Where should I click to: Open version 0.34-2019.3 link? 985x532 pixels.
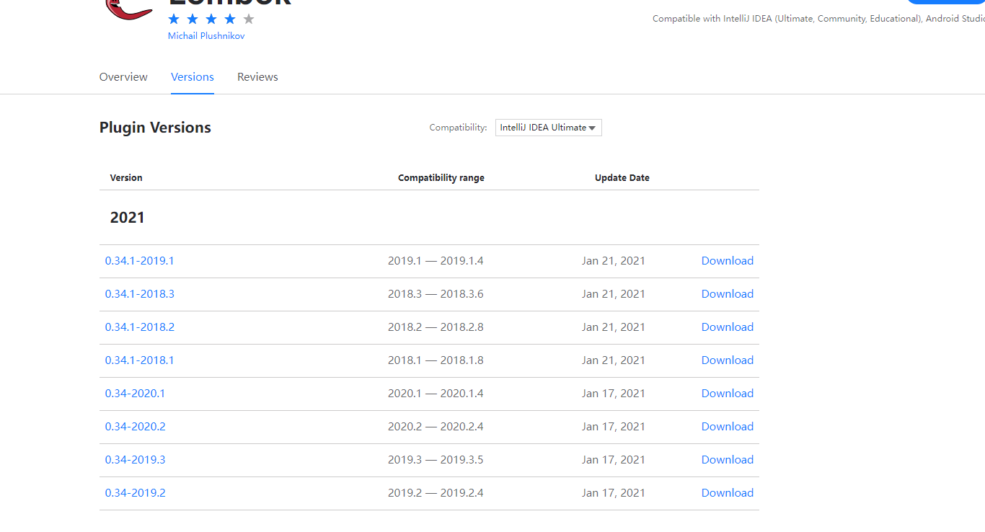click(x=136, y=460)
